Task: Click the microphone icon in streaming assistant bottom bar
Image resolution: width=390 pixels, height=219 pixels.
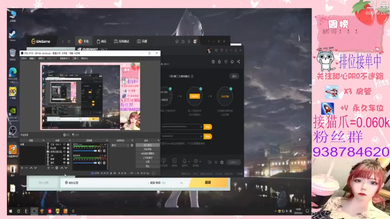Action: pyautogui.click(x=185, y=161)
